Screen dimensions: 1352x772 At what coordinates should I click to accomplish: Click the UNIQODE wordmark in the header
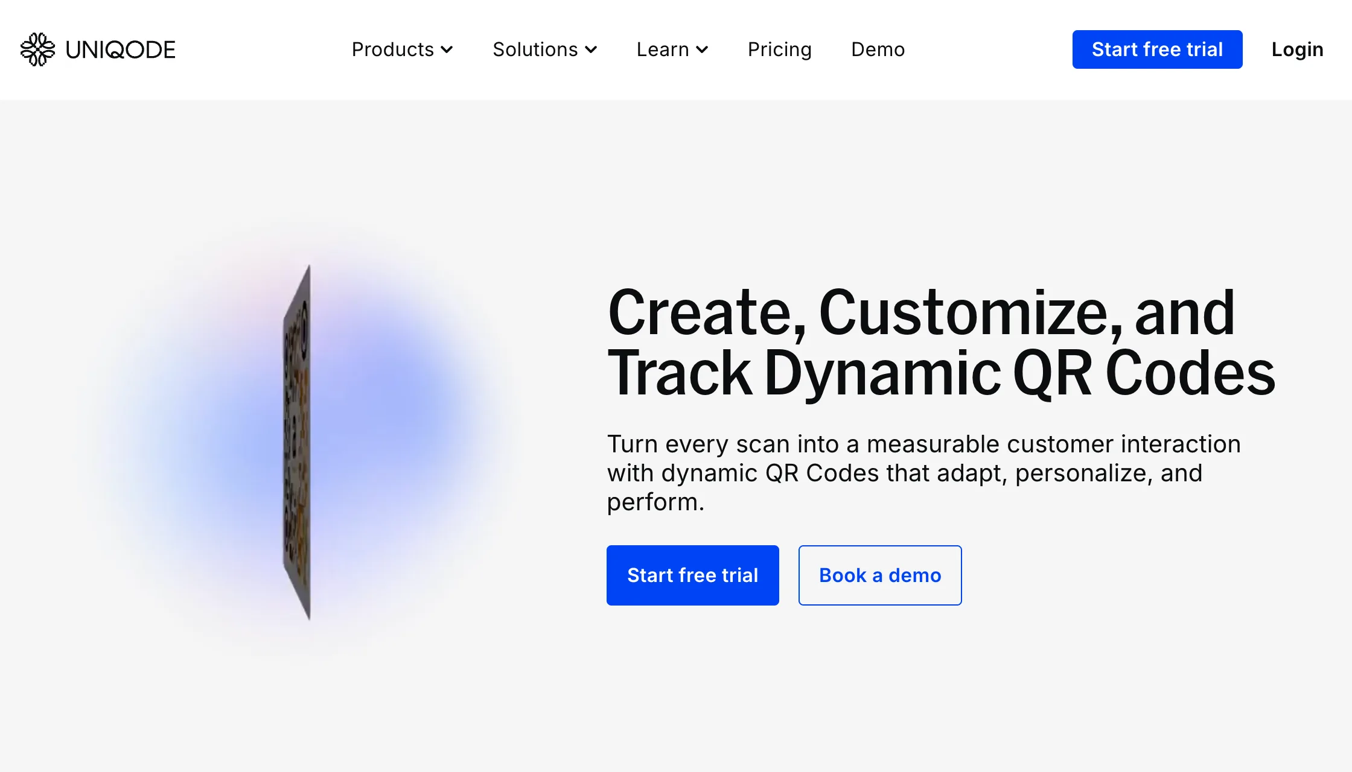[121, 49]
